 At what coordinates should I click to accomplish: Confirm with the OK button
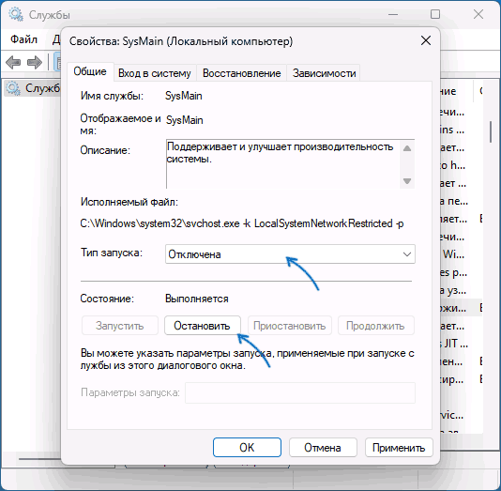pos(247,448)
